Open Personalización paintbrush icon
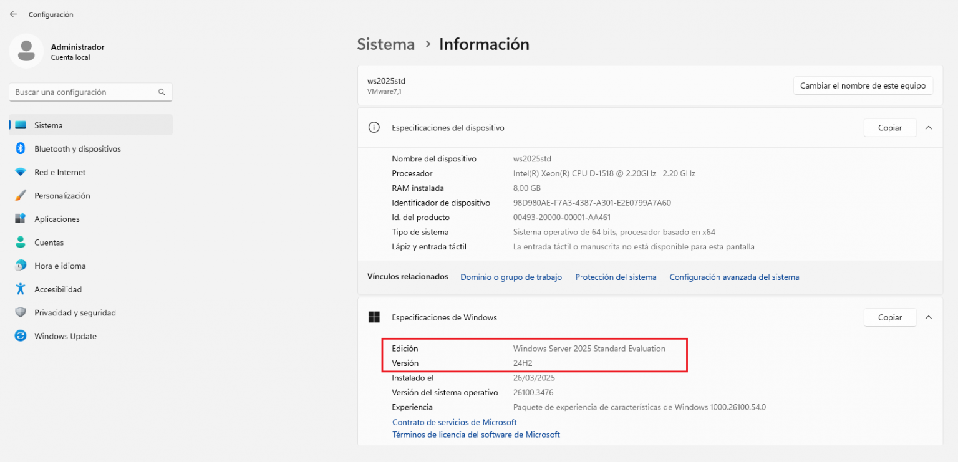This screenshot has height=462, width=958. (21, 196)
